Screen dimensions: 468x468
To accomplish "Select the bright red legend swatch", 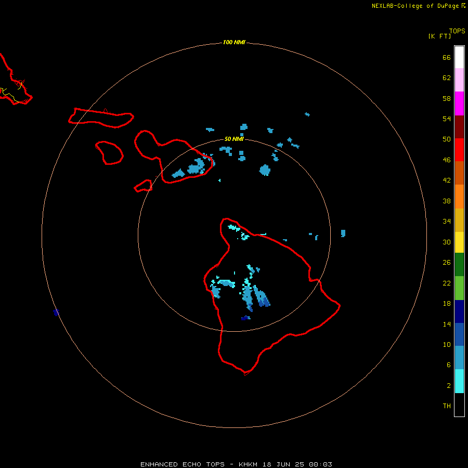I will [459, 150].
